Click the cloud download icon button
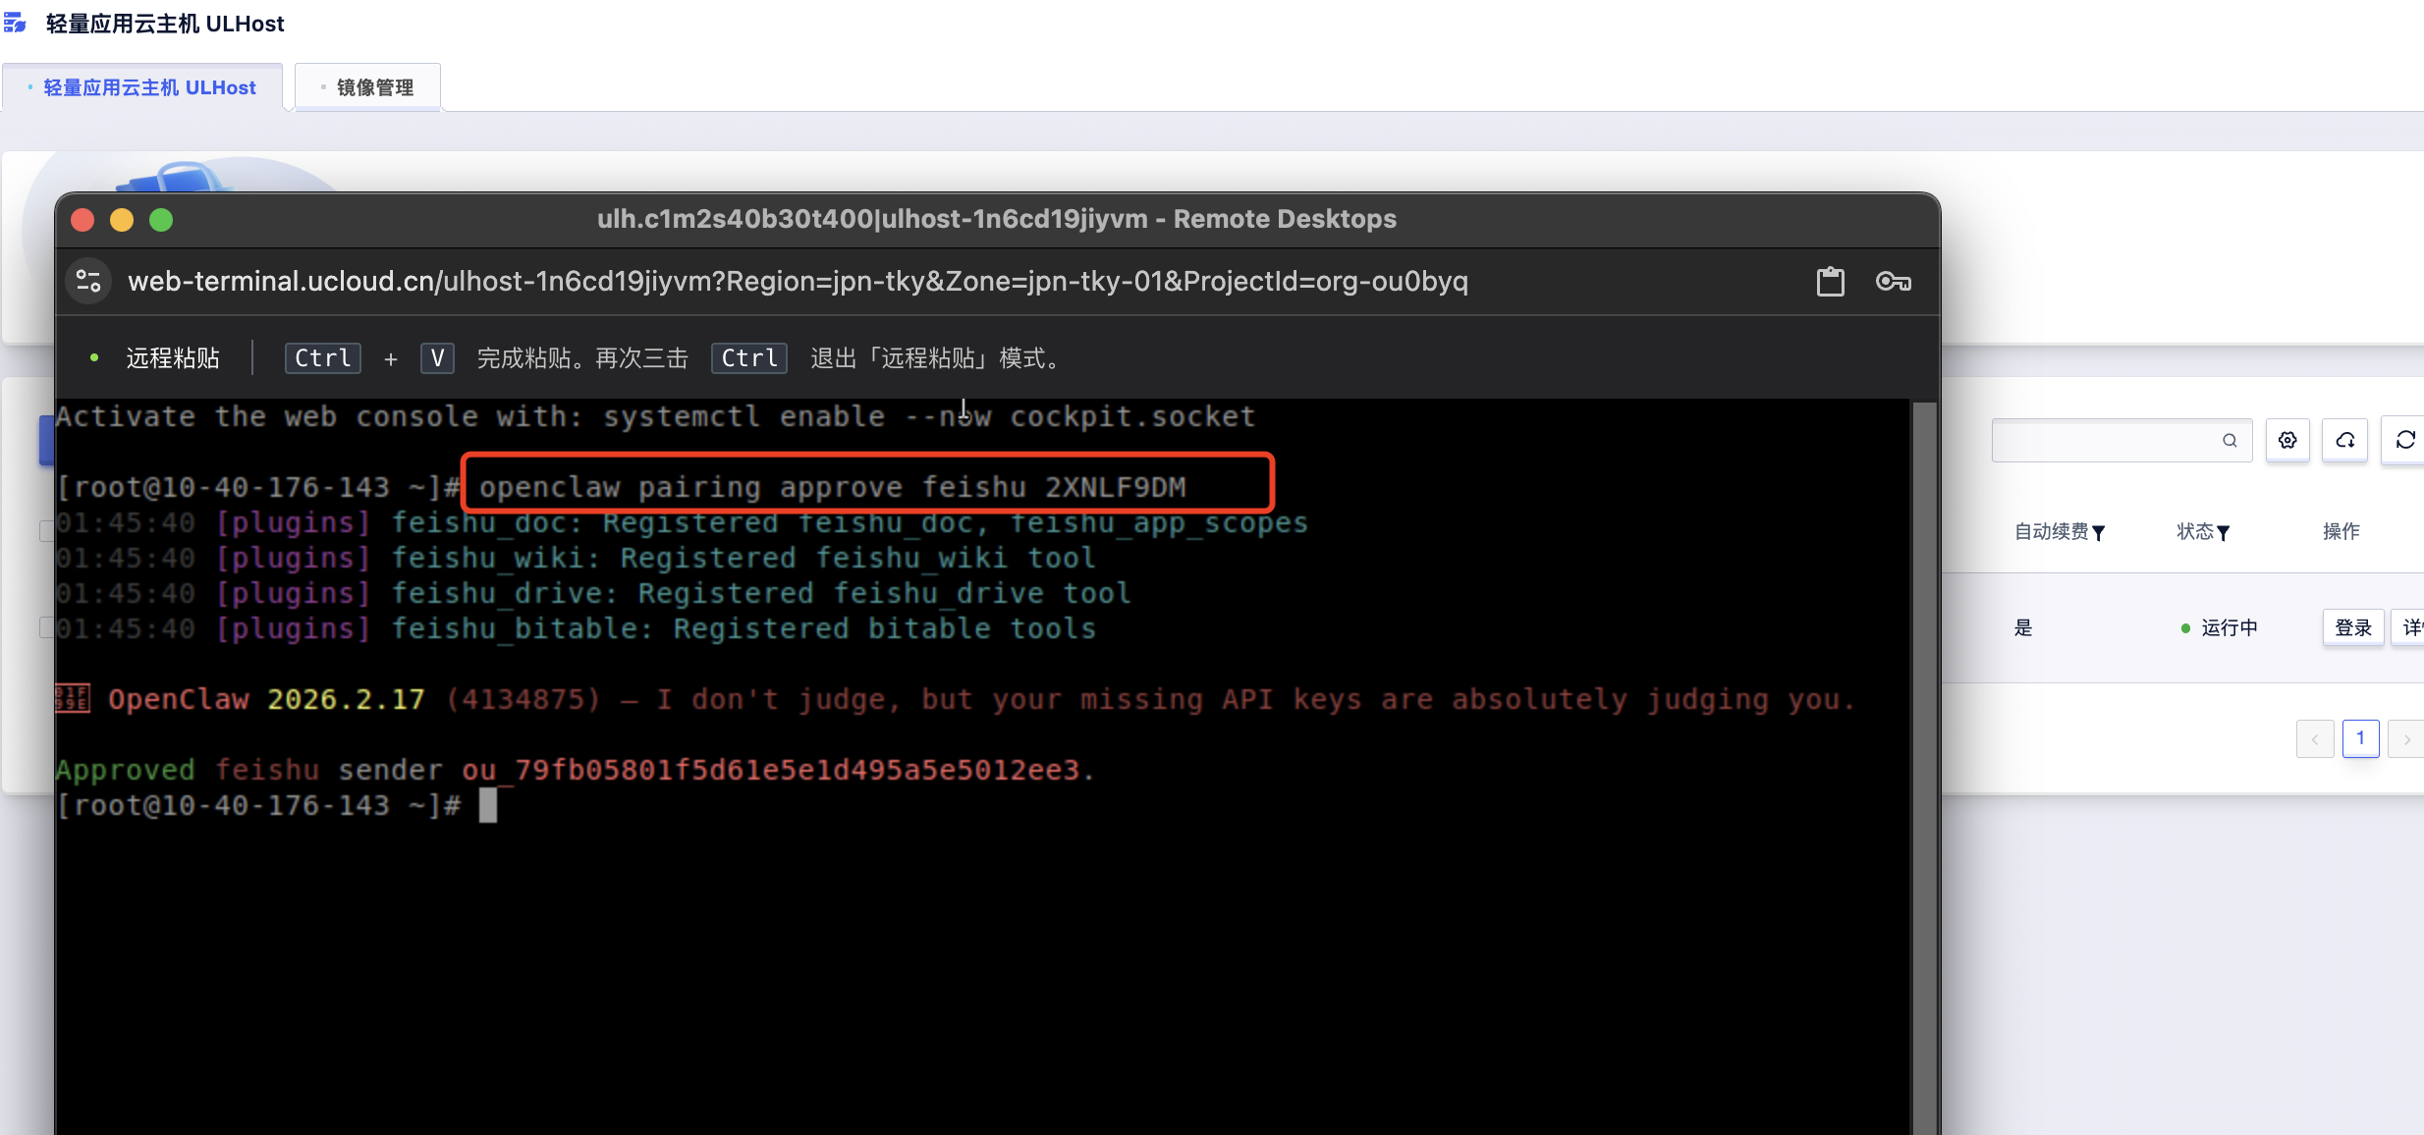 [2344, 440]
